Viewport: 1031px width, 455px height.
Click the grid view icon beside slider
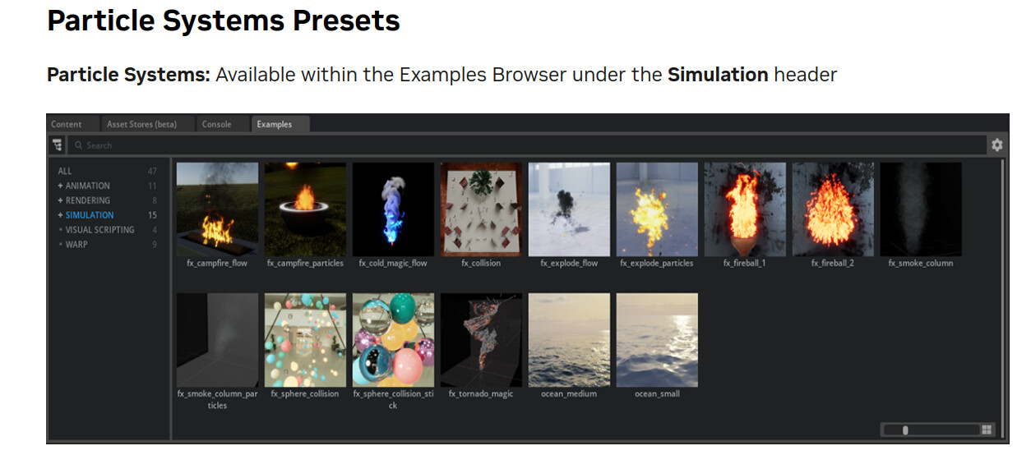pos(987,430)
